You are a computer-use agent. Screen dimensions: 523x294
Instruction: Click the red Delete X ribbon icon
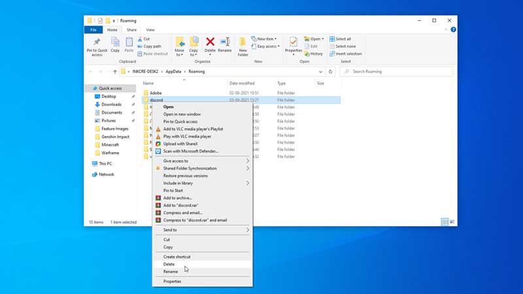[x=210, y=44]
